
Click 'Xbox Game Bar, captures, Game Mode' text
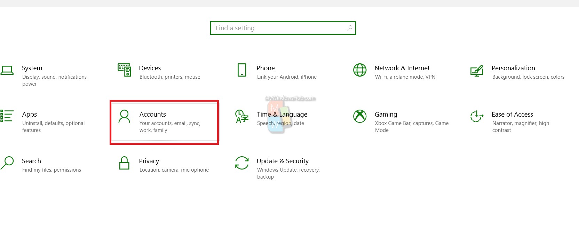point(412,127)
